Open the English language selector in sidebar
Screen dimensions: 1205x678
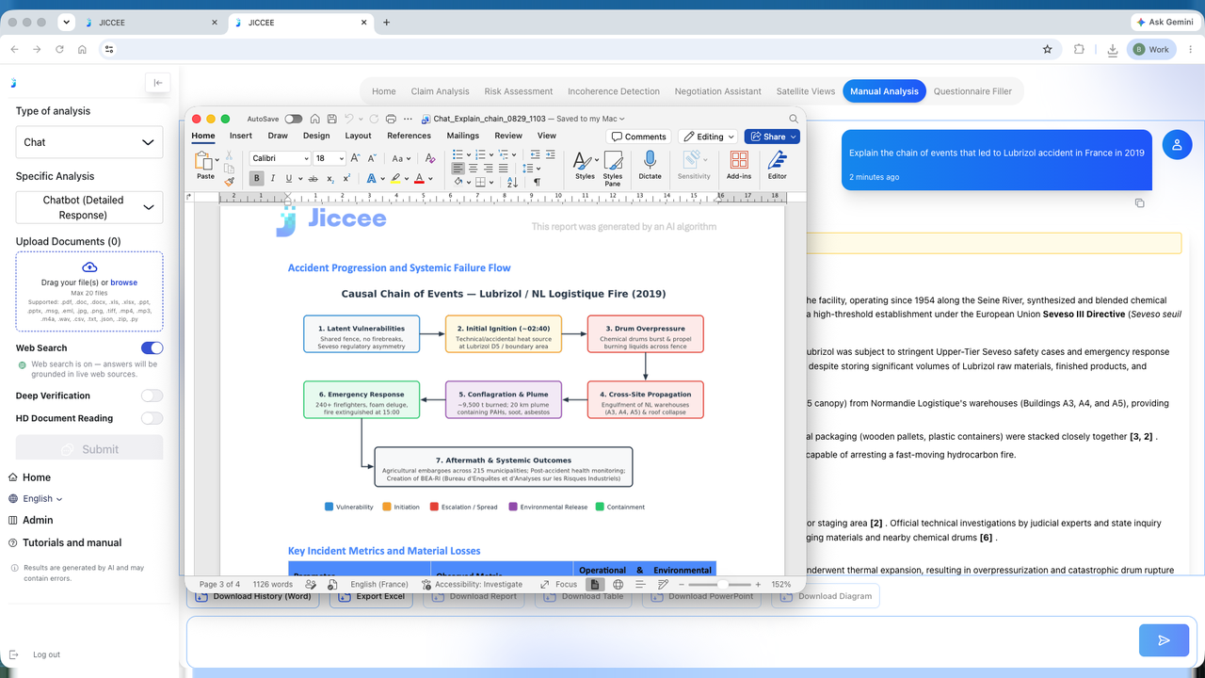(x=43, y=499)
